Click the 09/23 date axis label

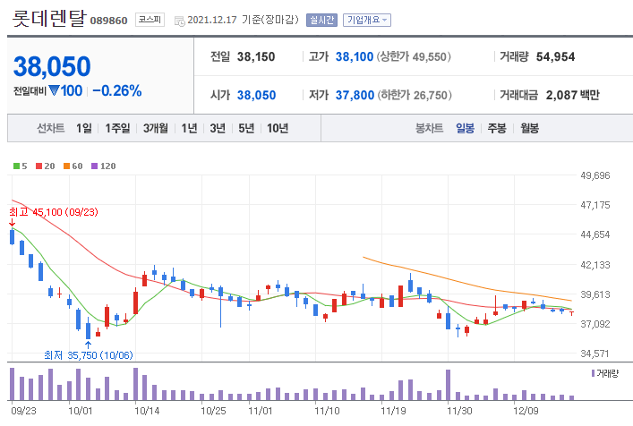tap(23, 411)
